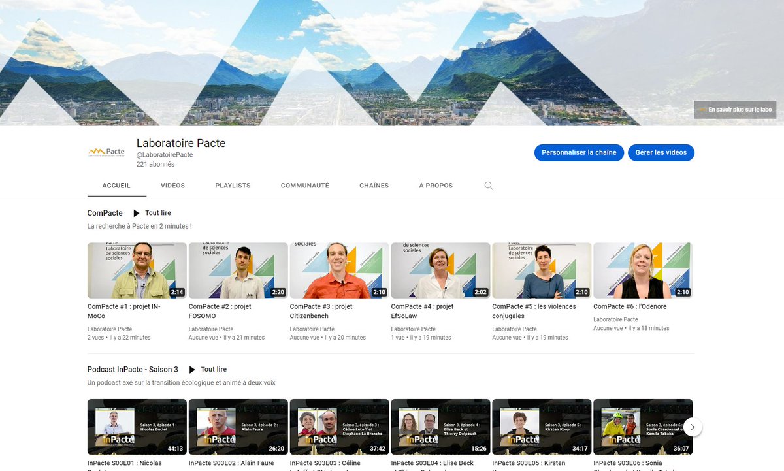This screenshot has width=784, height=471.
Task: Show next videos with carousel arrow
Action: [693, 427]
